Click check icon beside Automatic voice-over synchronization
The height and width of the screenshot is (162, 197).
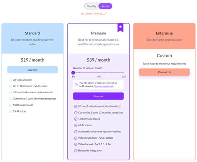pos(76,132)
